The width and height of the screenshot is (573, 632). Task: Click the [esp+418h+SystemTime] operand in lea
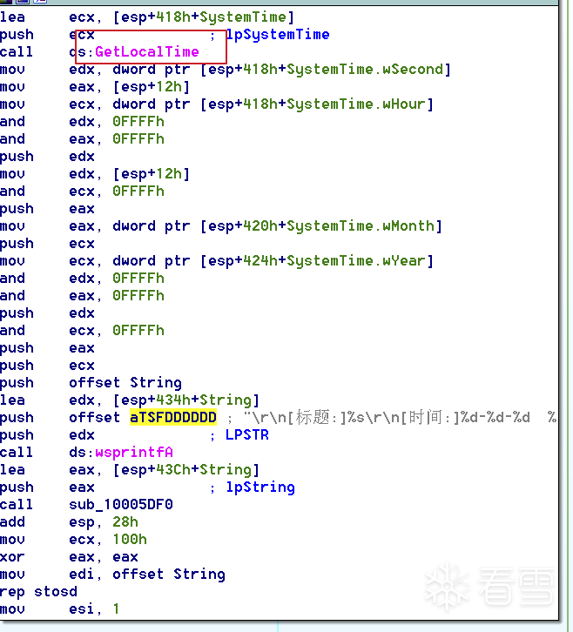204,17
